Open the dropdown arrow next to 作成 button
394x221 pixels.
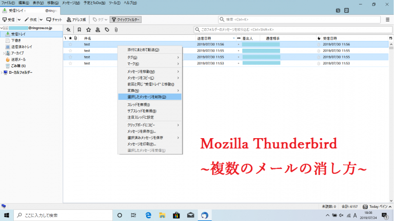(x=41, y=19)
